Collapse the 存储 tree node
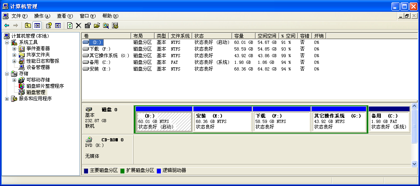420x186 pixels. click(x=7, y=74)
